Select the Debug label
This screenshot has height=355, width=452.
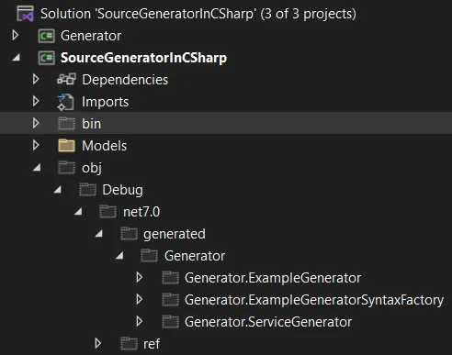[122, 190]
